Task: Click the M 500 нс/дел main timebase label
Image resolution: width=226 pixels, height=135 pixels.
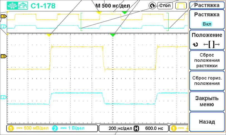Action: pyautogui.click(x=112, y=6)
